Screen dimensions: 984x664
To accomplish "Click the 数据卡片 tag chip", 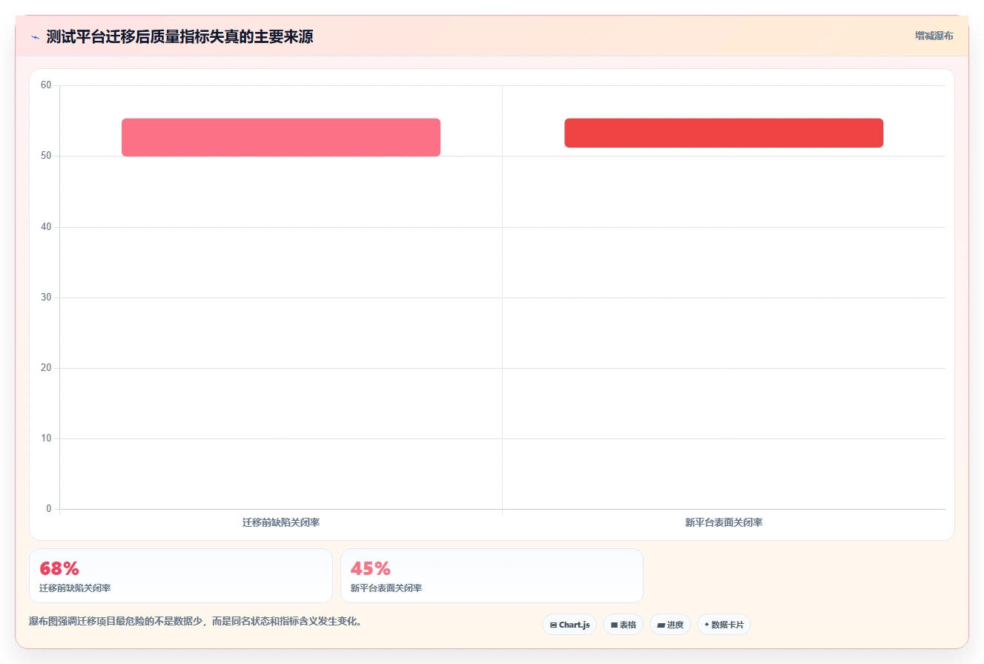I will click(x=724, y=625).
